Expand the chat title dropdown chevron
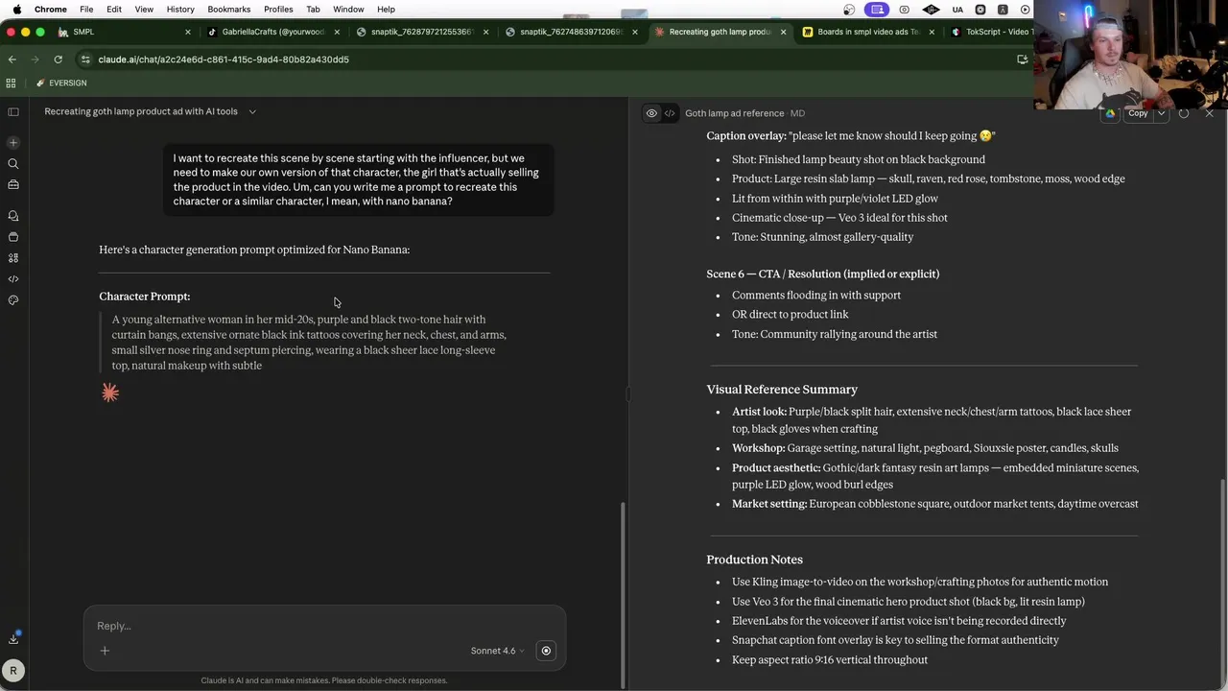Viewport: 1228px width, 691px height. pos(252,111)
